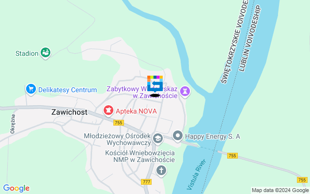
Task: Open the church cross marker pin
Action: 161,170
